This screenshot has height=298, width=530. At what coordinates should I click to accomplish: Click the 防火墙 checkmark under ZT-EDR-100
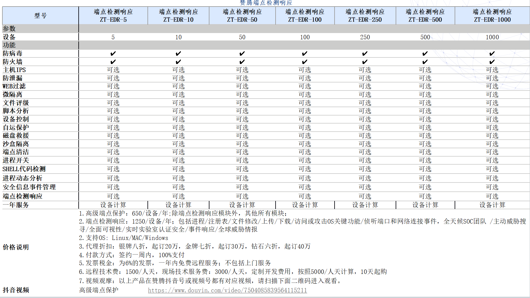304,62
